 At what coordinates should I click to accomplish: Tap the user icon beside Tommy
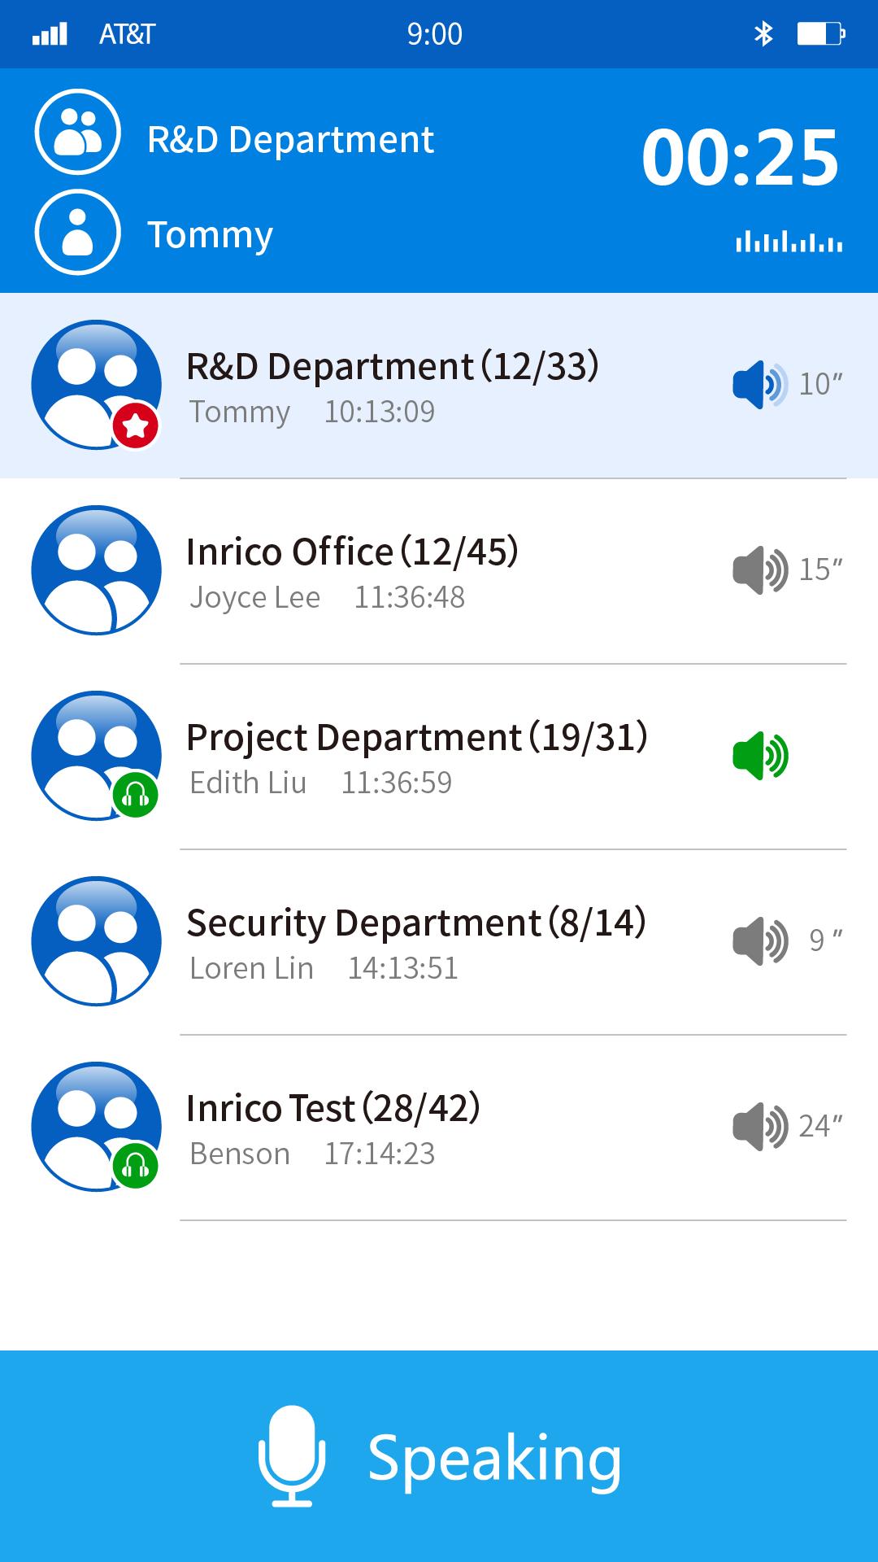click(x=78, y=232)
